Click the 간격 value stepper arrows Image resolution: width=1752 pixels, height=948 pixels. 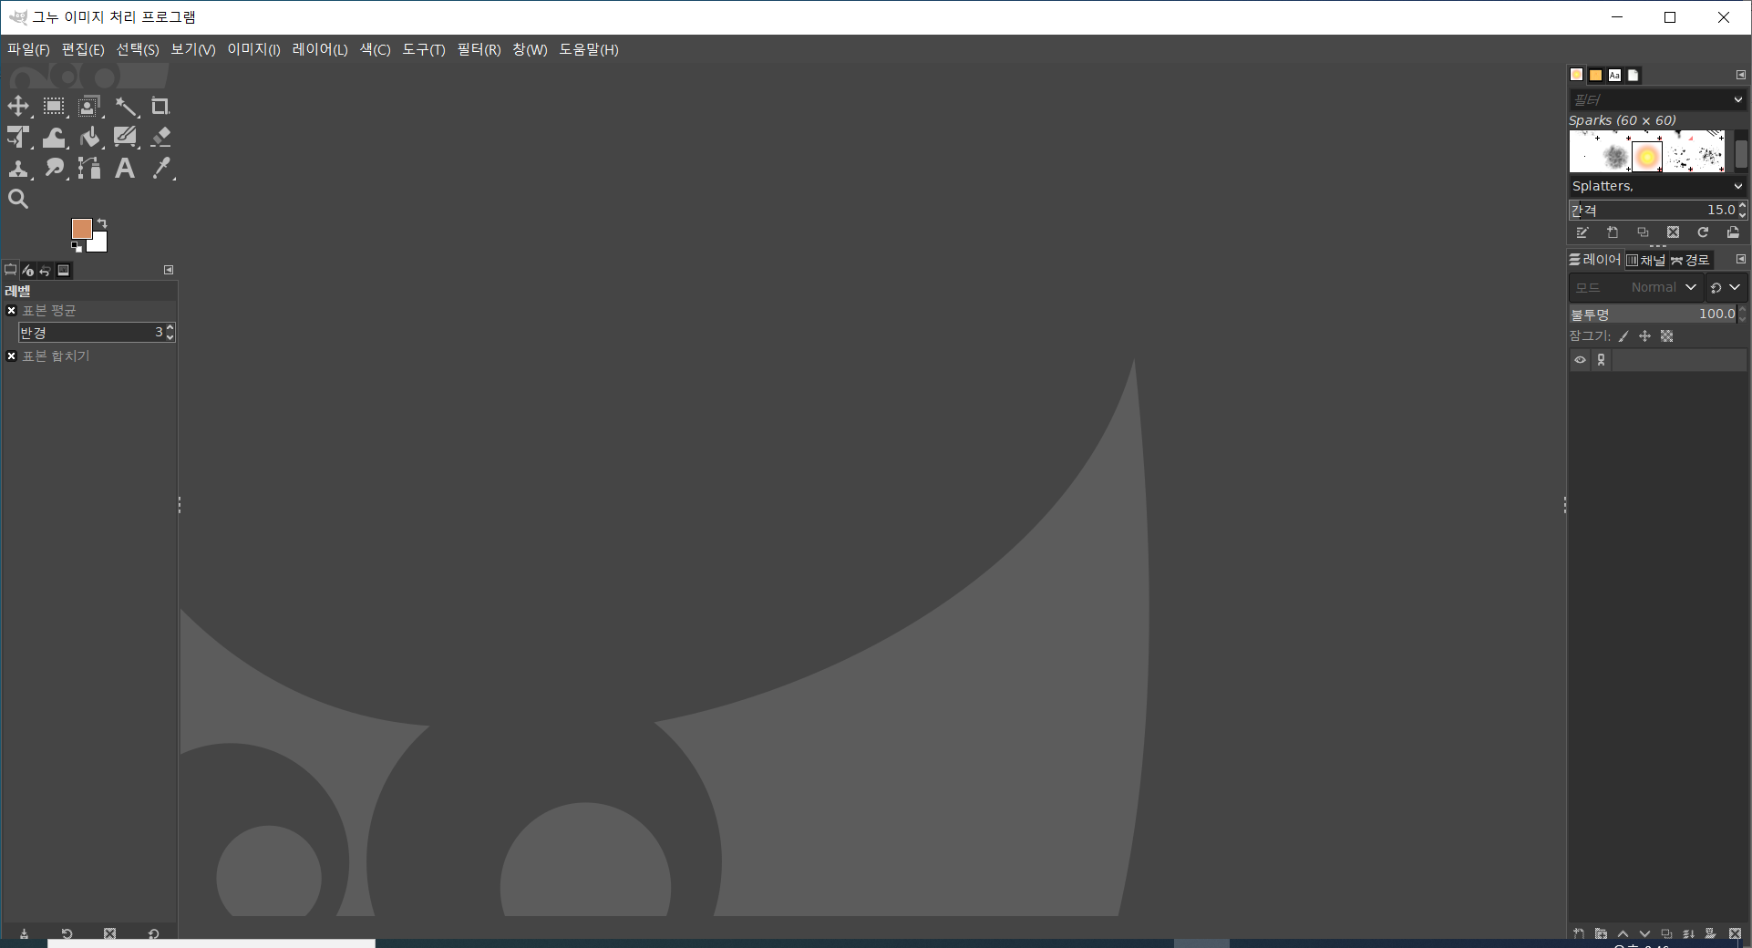(1743, 210)
